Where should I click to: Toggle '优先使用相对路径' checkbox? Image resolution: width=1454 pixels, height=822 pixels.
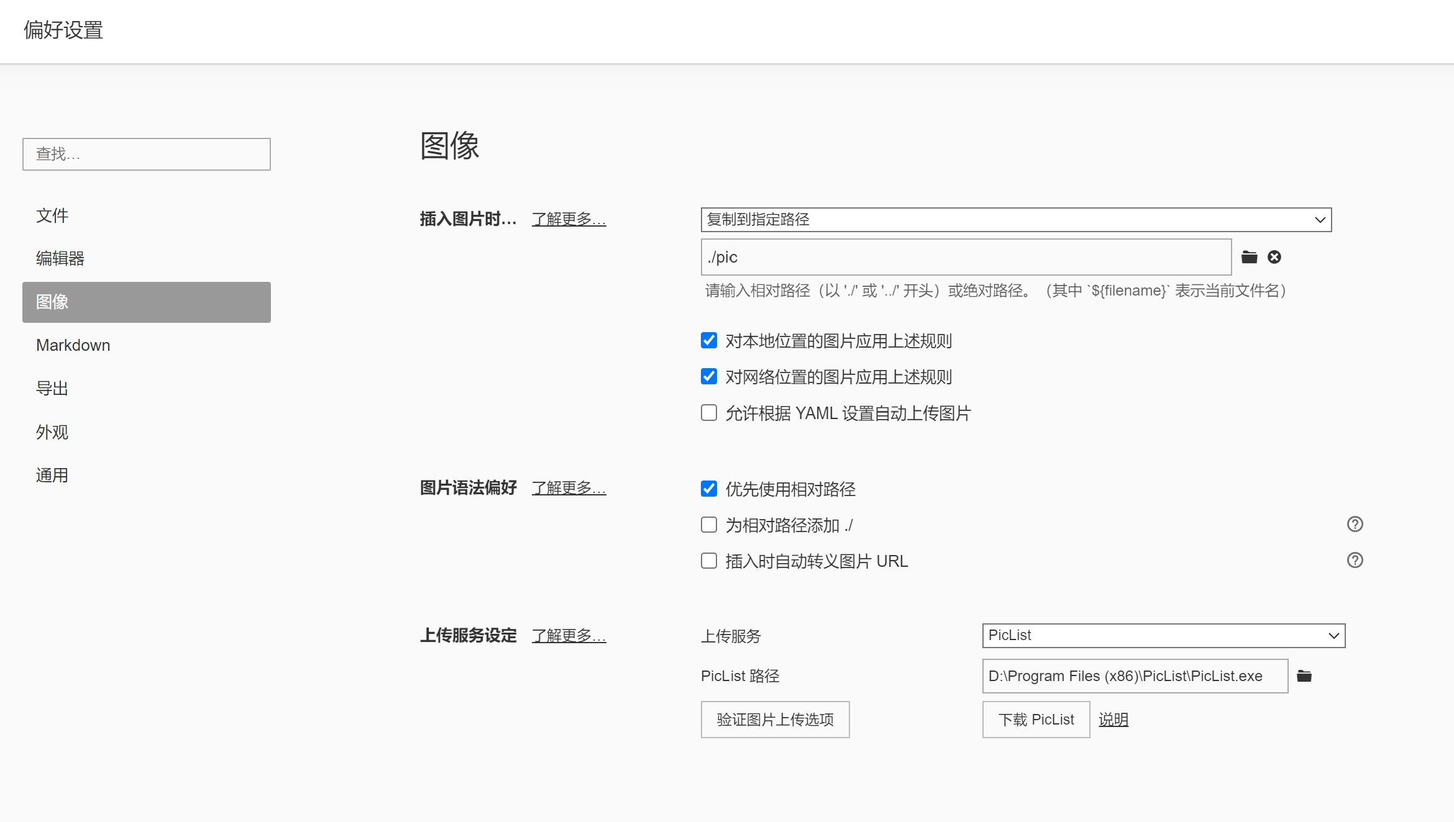click(x=709, y=489)
